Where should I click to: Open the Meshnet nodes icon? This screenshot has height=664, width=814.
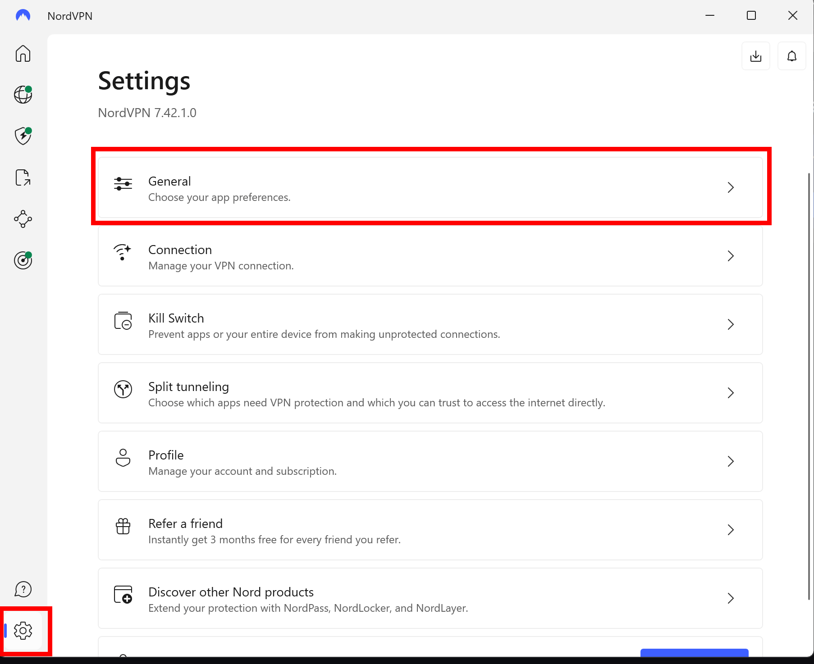(x=23, y=219)
